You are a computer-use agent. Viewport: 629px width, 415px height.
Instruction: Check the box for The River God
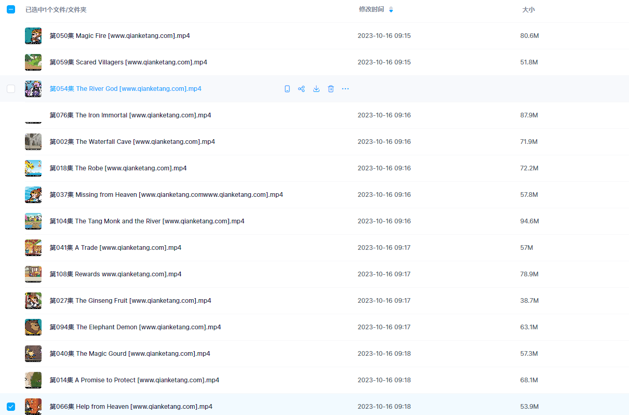pos(11,89)
